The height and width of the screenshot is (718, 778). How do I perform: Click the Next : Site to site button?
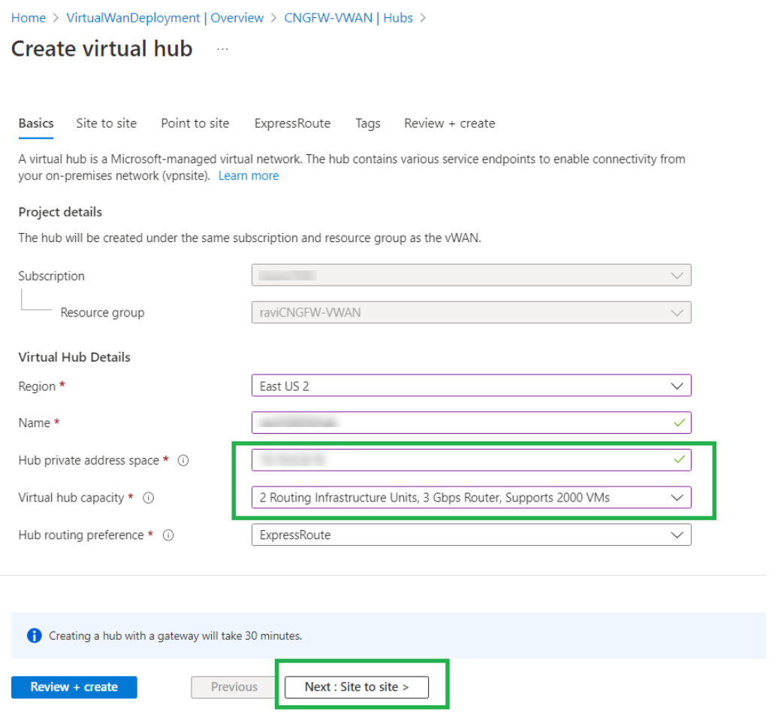click(357, 687)
